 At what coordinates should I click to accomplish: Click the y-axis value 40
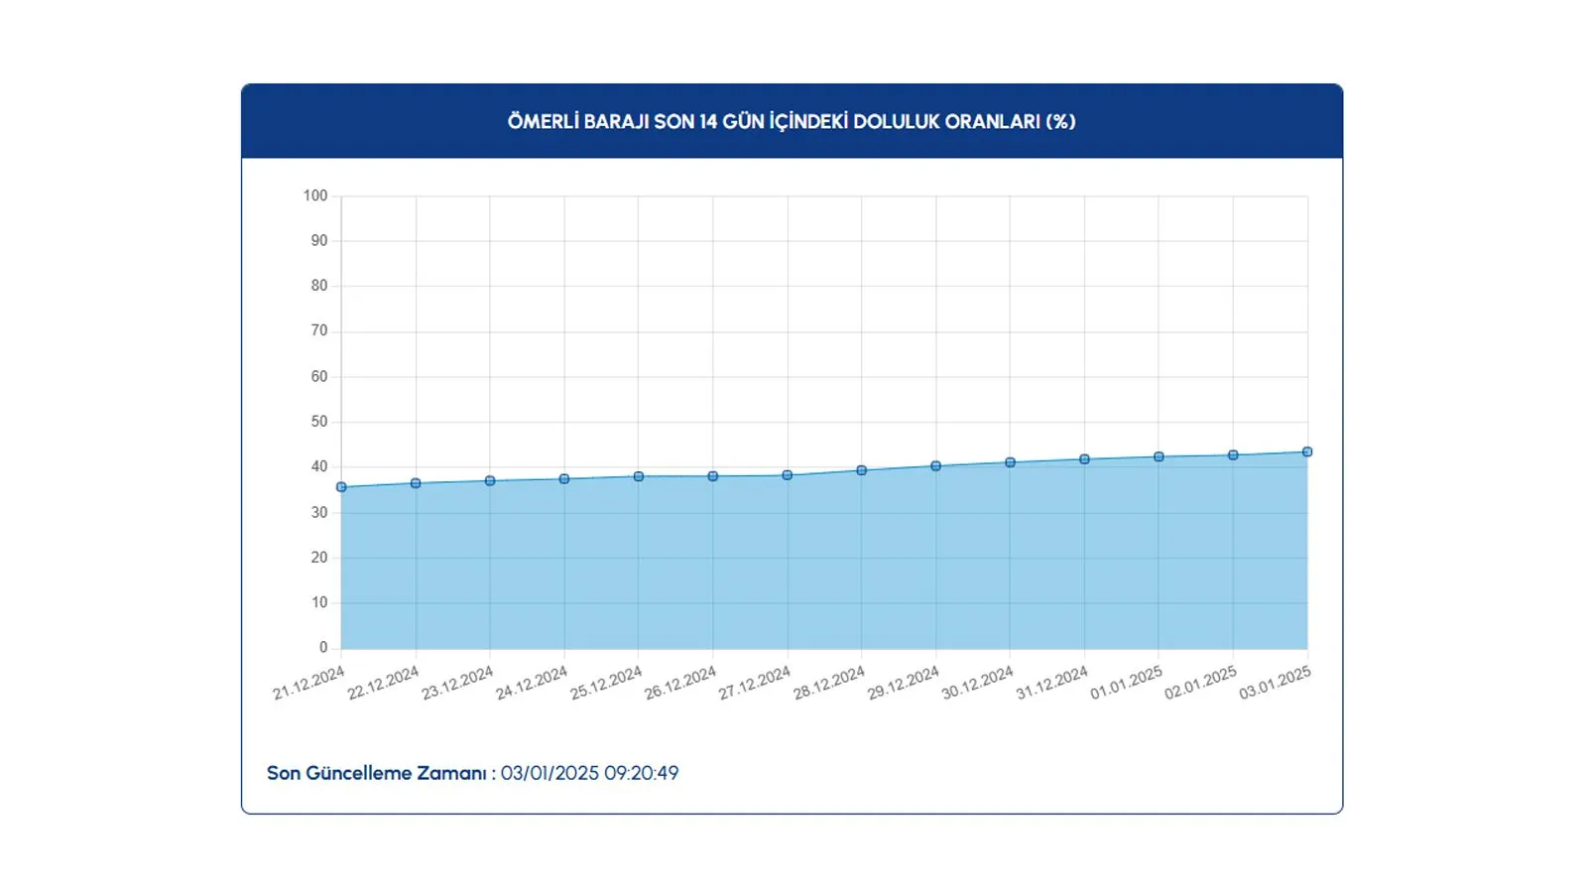click(319, 466)
